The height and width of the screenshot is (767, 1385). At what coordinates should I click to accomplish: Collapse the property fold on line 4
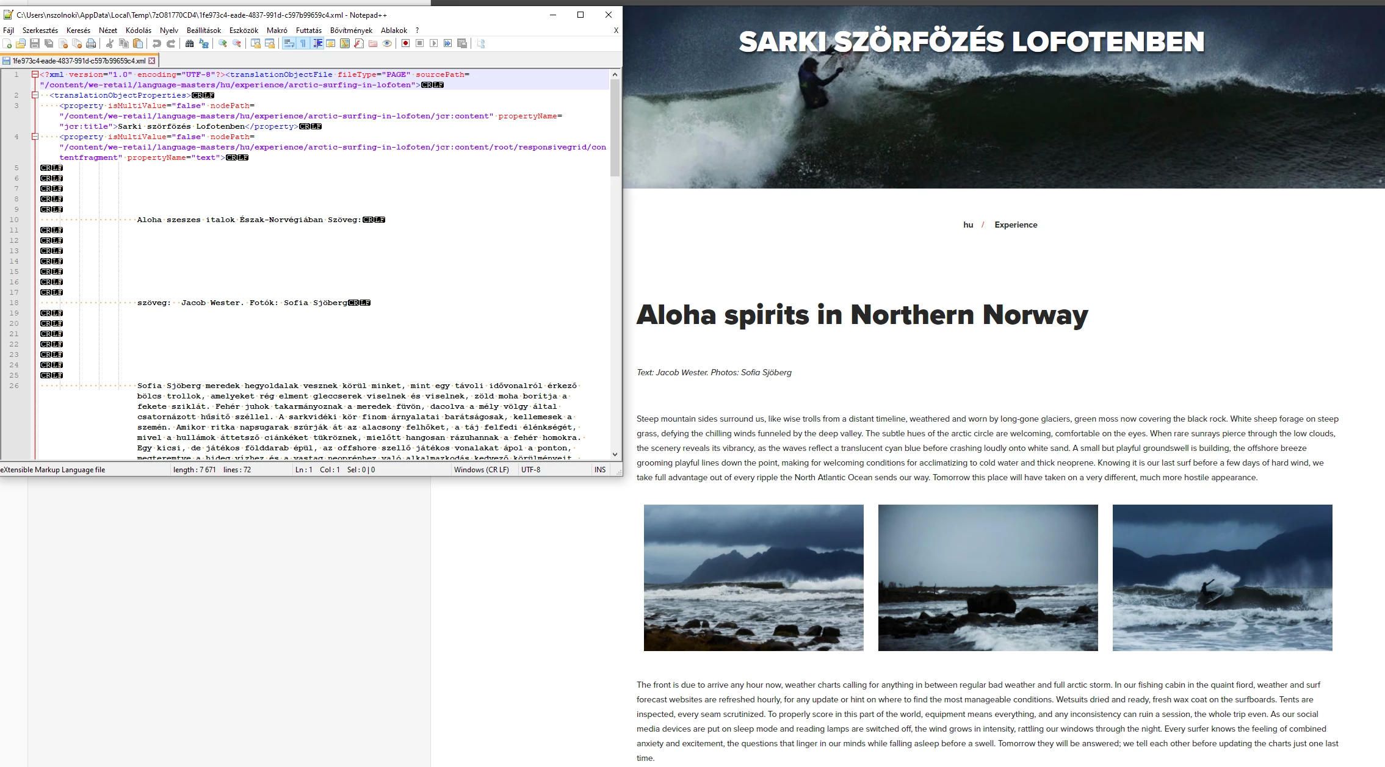pos(35,137)
